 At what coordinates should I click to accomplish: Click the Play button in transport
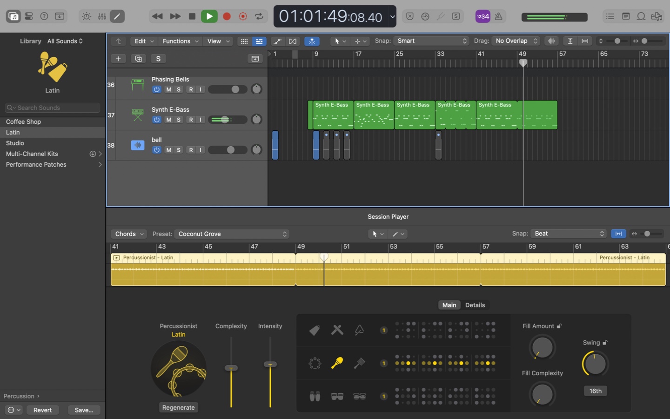(209, 16)
